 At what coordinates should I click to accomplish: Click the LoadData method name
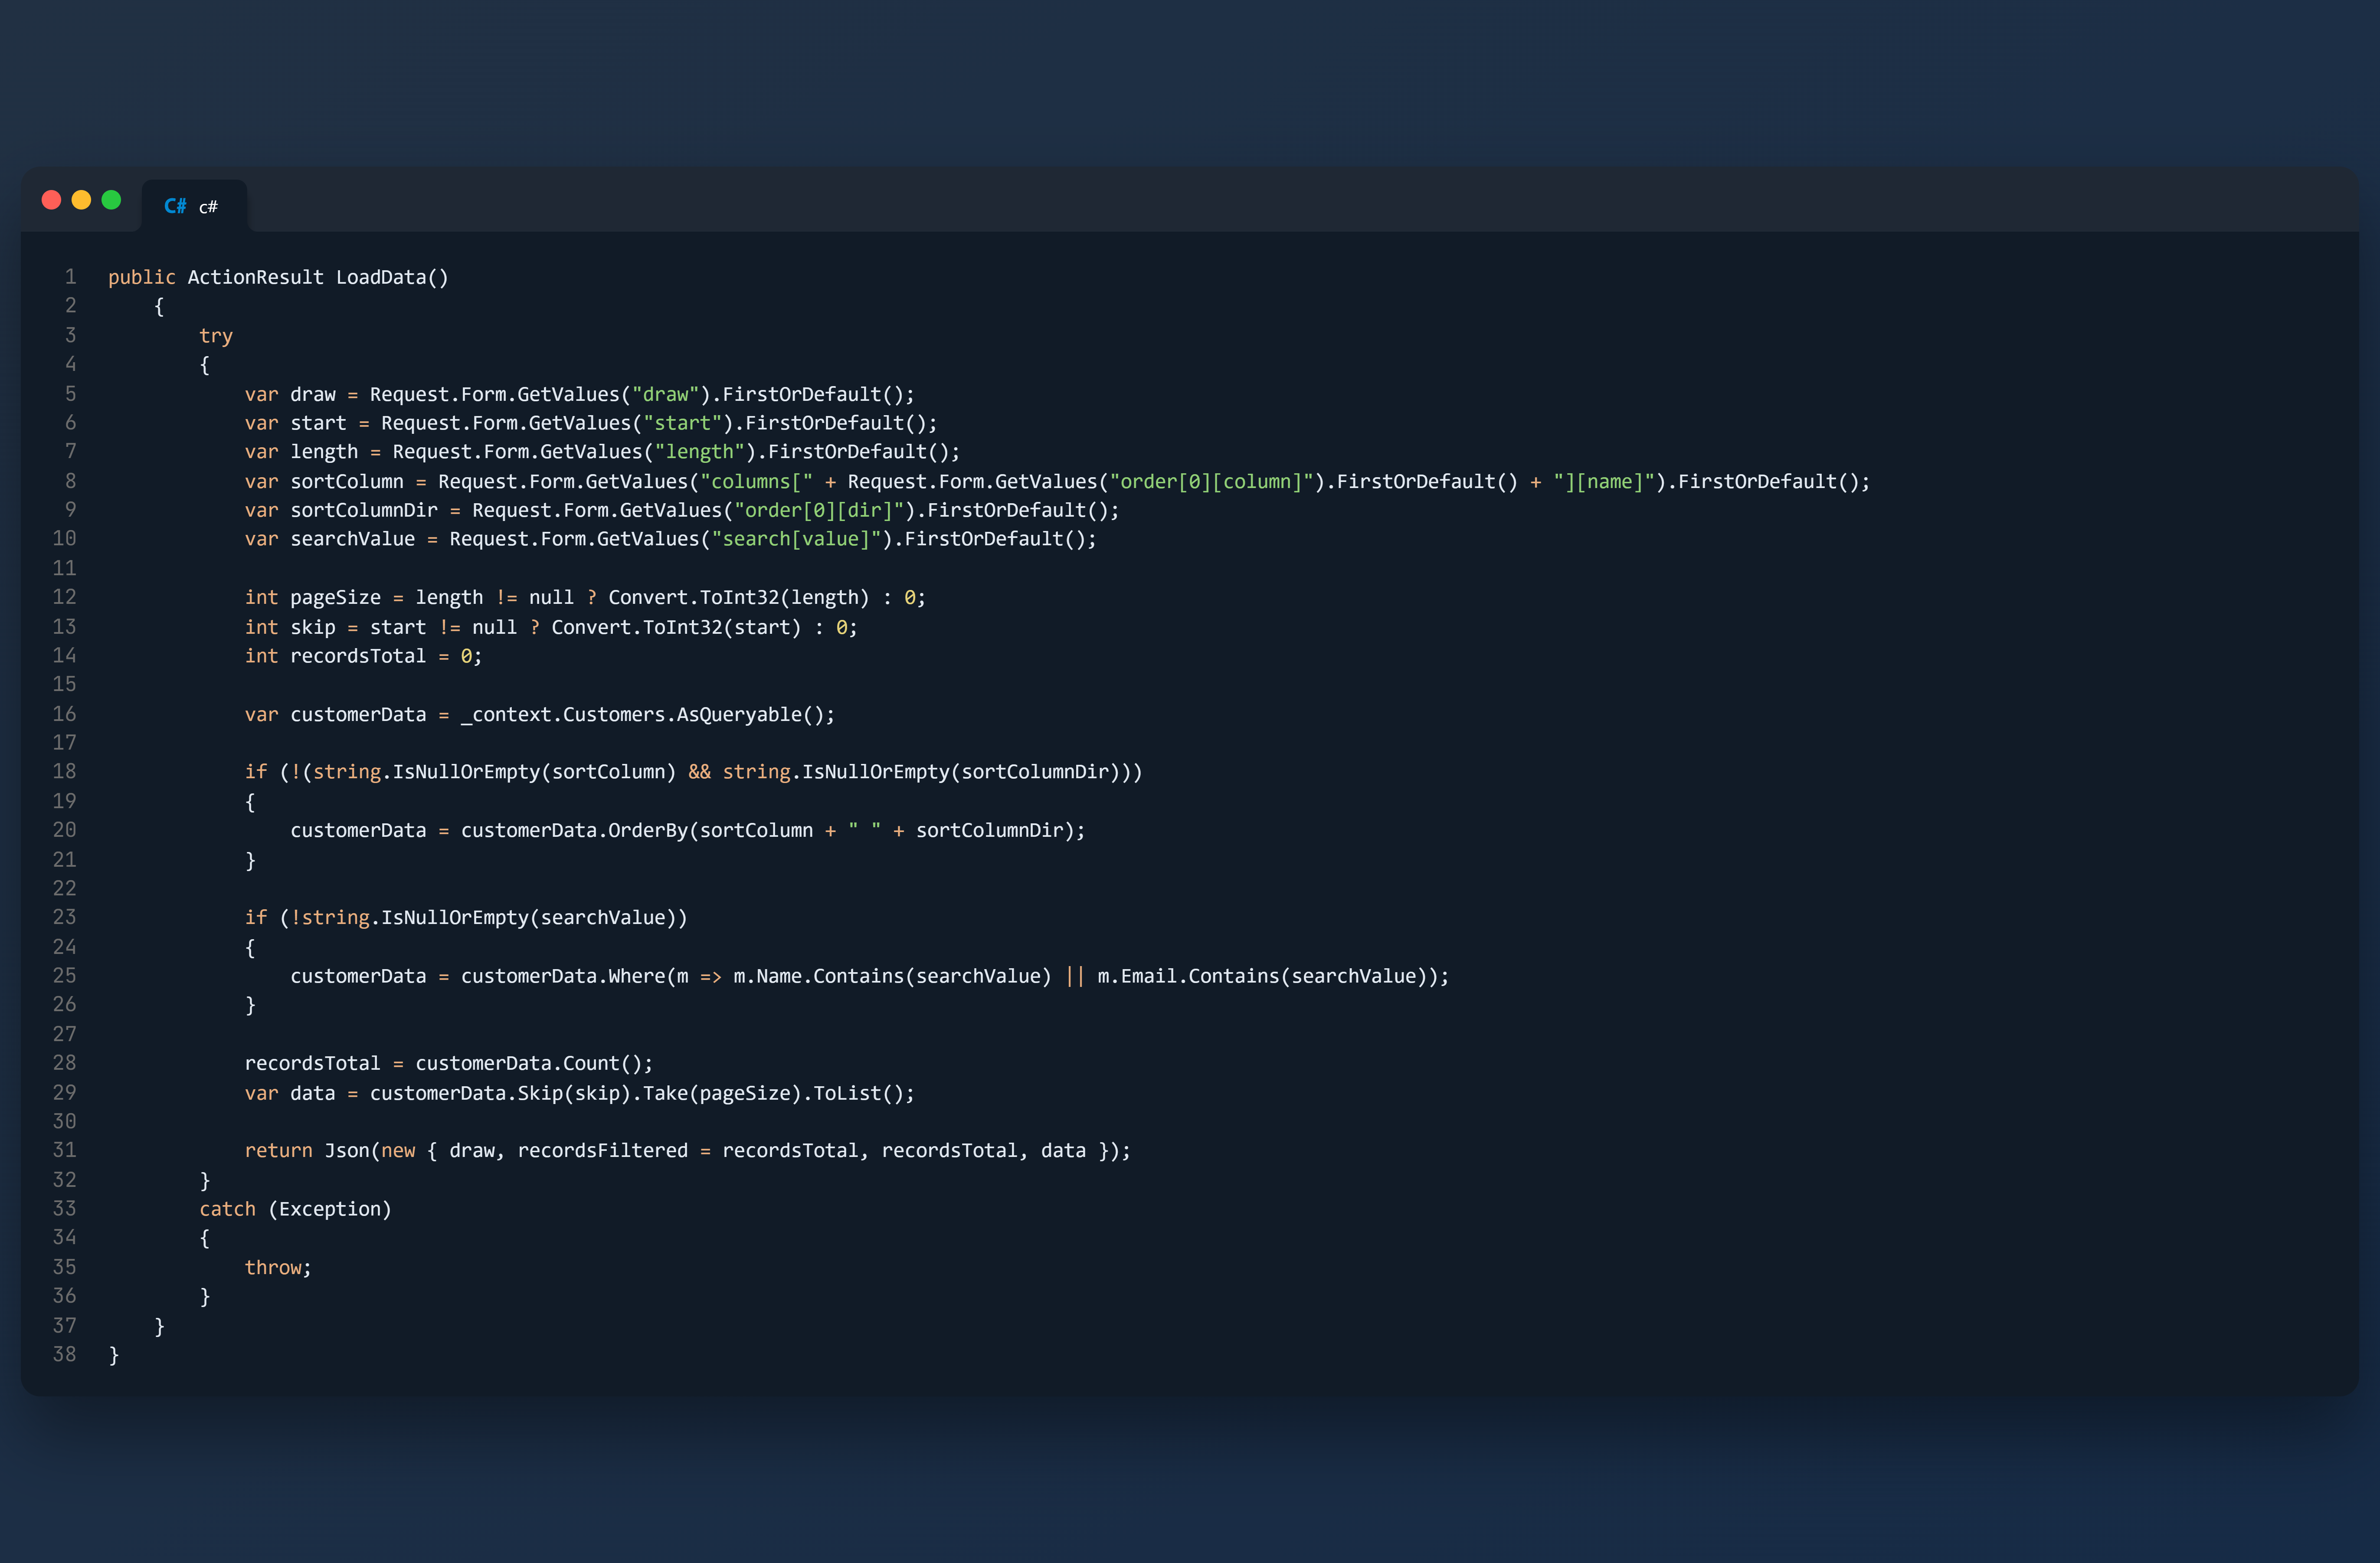pos(381,278)
